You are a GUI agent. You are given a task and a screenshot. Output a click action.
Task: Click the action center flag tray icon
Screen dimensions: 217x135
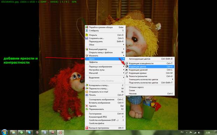coord(191,133)
